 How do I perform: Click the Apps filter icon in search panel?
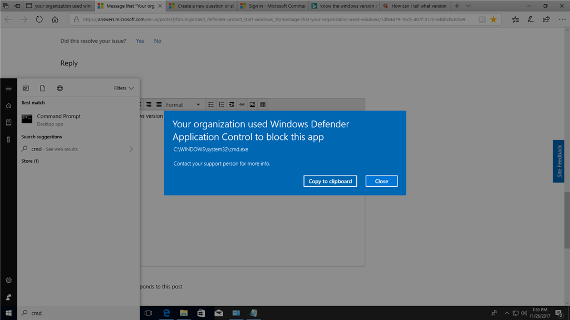(26, 88)
